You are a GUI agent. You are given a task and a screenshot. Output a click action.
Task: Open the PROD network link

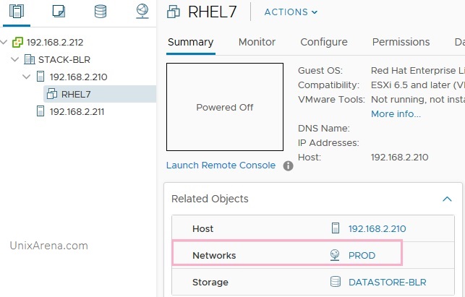362,256
